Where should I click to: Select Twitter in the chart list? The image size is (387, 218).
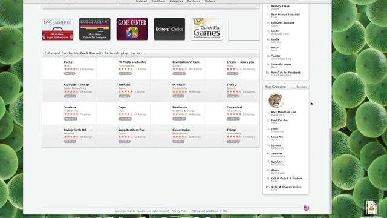[x=276, y=56]
